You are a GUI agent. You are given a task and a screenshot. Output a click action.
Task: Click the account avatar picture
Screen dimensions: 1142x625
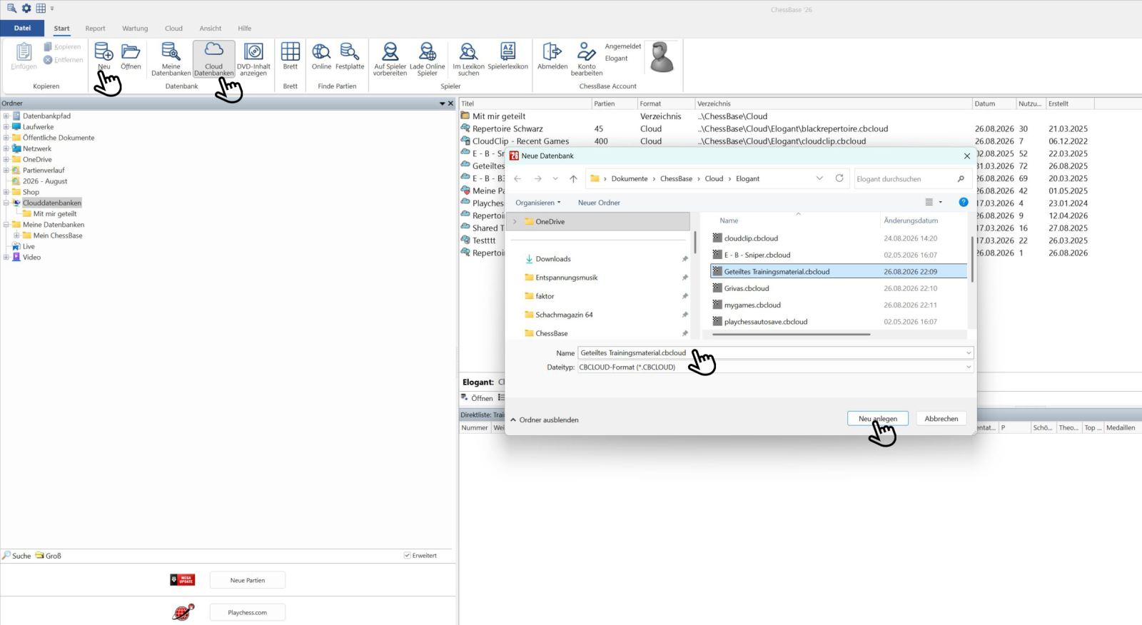coord(662,57)
